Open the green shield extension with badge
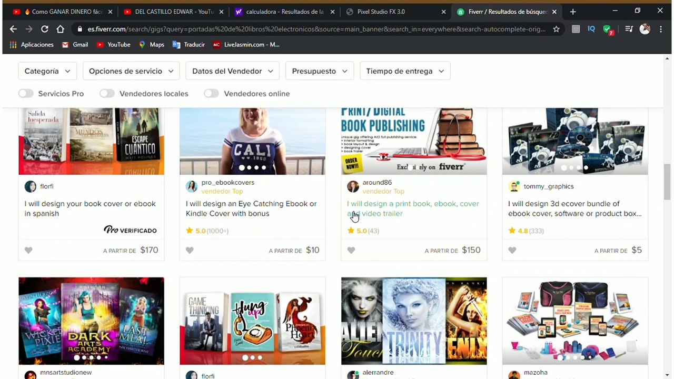The image size is (674, 379). pos(608,29)
